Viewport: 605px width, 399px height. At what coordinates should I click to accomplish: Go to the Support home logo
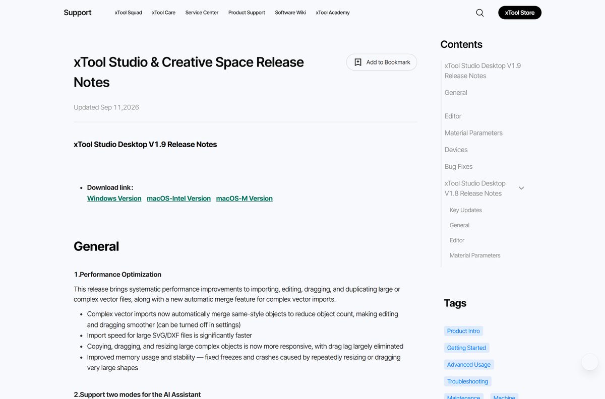click(x=78, y=13)
